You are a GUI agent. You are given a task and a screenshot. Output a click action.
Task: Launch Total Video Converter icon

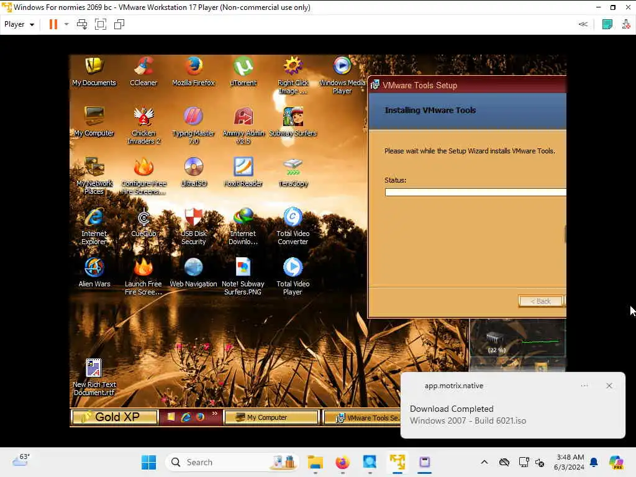click(293, 226)
